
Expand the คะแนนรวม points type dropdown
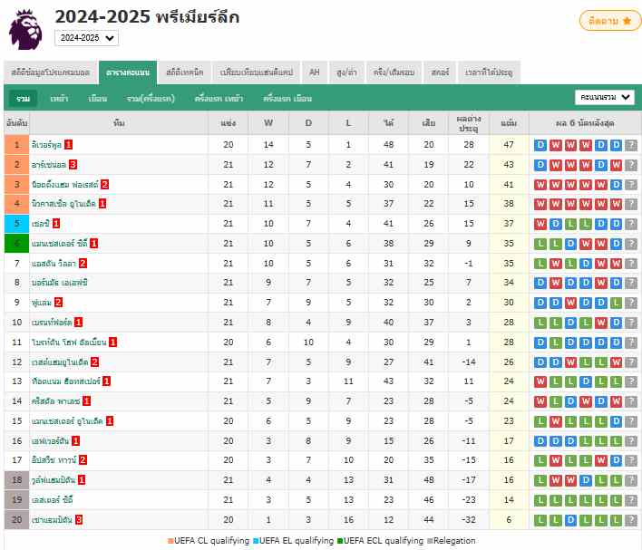[x=605, y=98]
